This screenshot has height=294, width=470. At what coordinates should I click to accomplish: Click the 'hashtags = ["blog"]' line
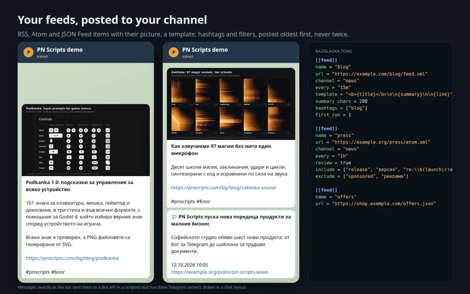(341, 108)
